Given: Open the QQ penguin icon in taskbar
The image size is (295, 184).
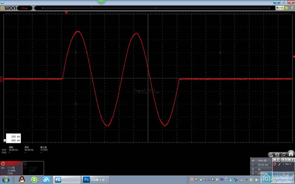Looking at the screenshot, I should tap(21, 179).
